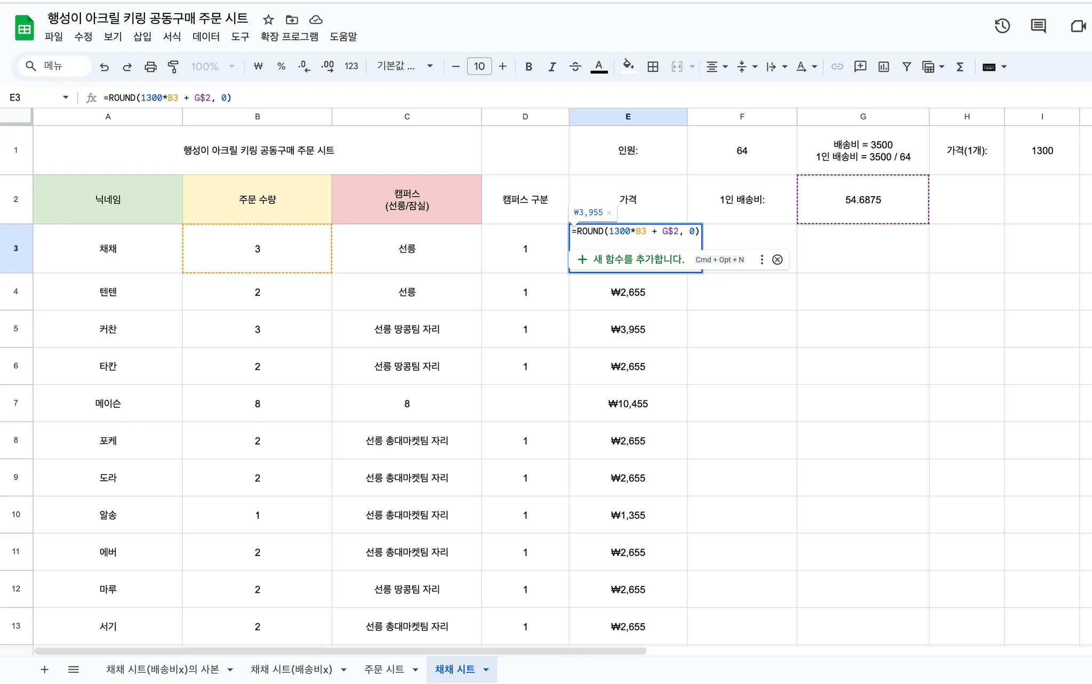Click the functions sigma icon
The image size is (1092, 684).
[960, 67]
